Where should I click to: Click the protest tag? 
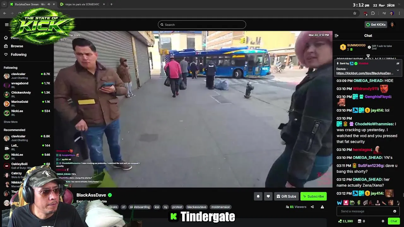point(177,207)
